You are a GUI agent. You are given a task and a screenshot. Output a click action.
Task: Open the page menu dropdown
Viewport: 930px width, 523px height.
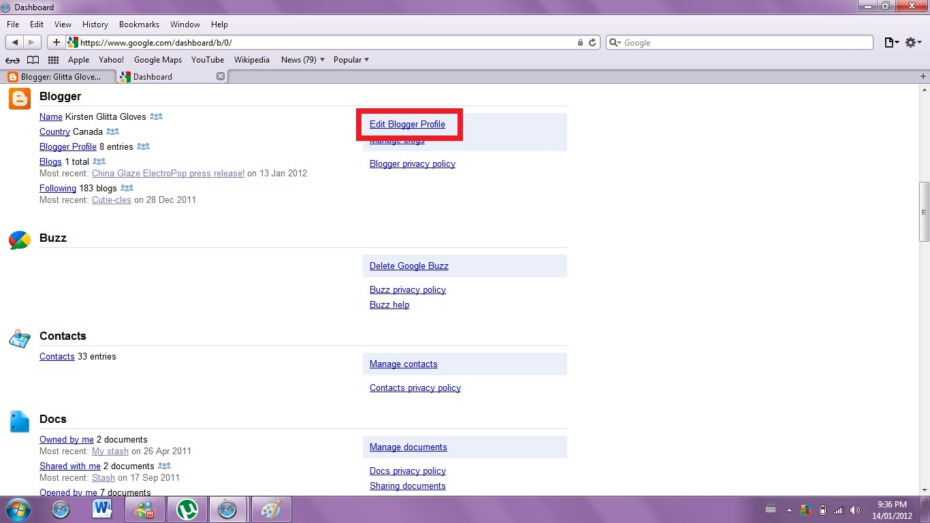[891, 42]
